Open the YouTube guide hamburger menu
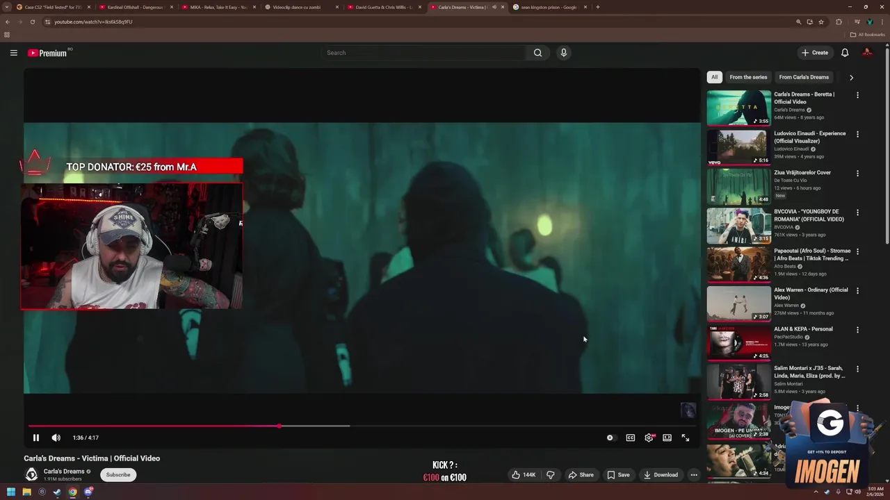890x500 pixels. pyautogui.click(x=13, y=53)
